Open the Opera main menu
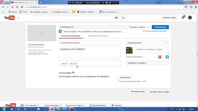Screen dimensions: 198x111 pyautogui.click(x=5, y=2)
